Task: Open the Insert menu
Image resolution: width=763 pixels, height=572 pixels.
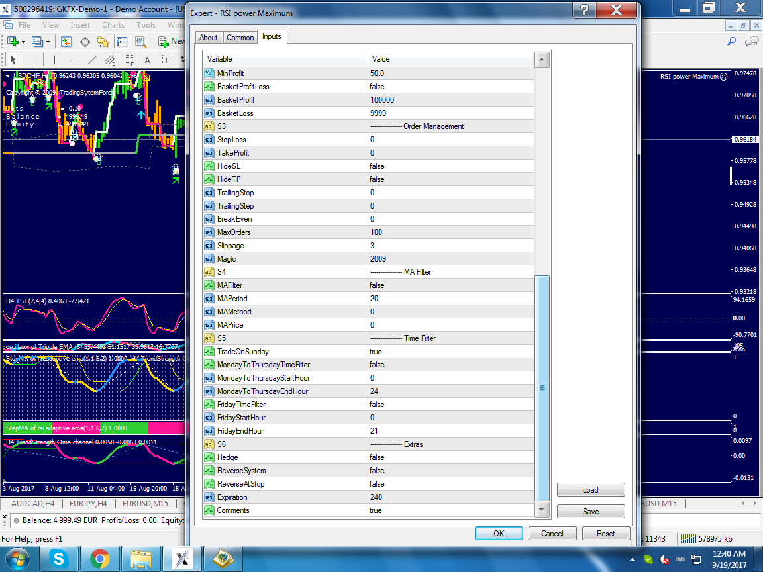Action: pyautogui.click(x=79, y=24)
